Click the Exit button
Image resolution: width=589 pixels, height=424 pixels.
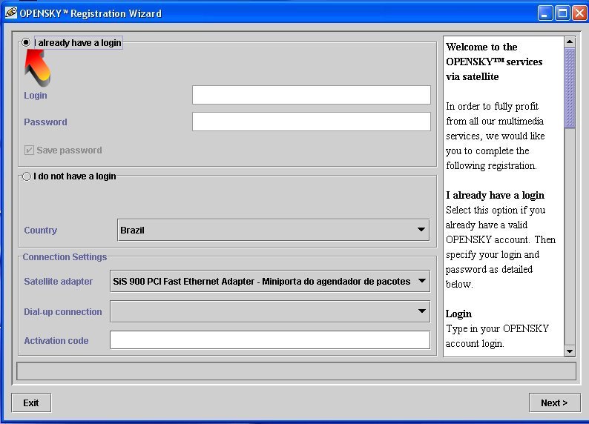pos(31,403)
